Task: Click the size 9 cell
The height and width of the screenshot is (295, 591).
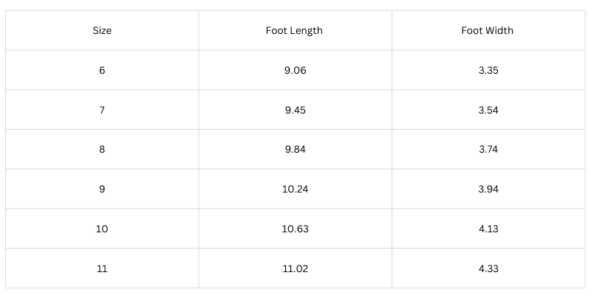Action: (x=102, y=190)
